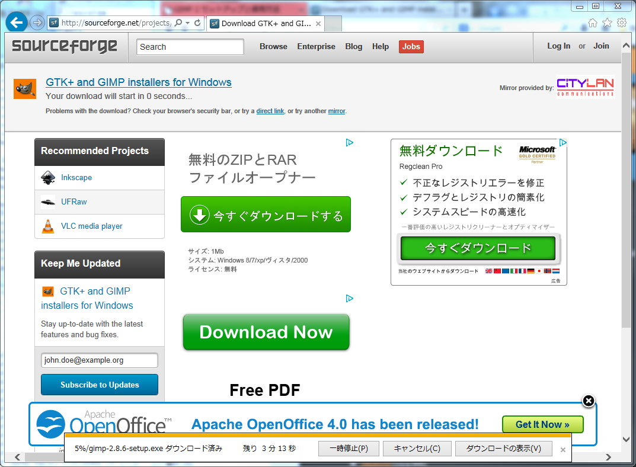
Task: Click AdChoices icon above Download Now ad
Action: [349, 298]
